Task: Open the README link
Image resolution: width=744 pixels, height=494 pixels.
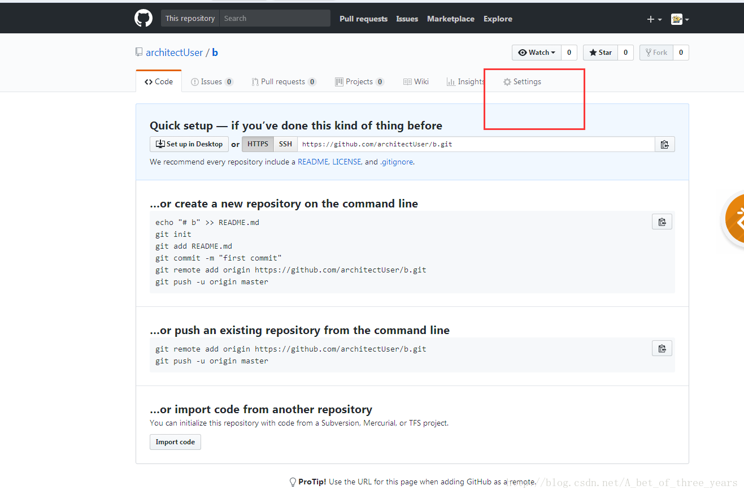Action: [x=314, y=162]
